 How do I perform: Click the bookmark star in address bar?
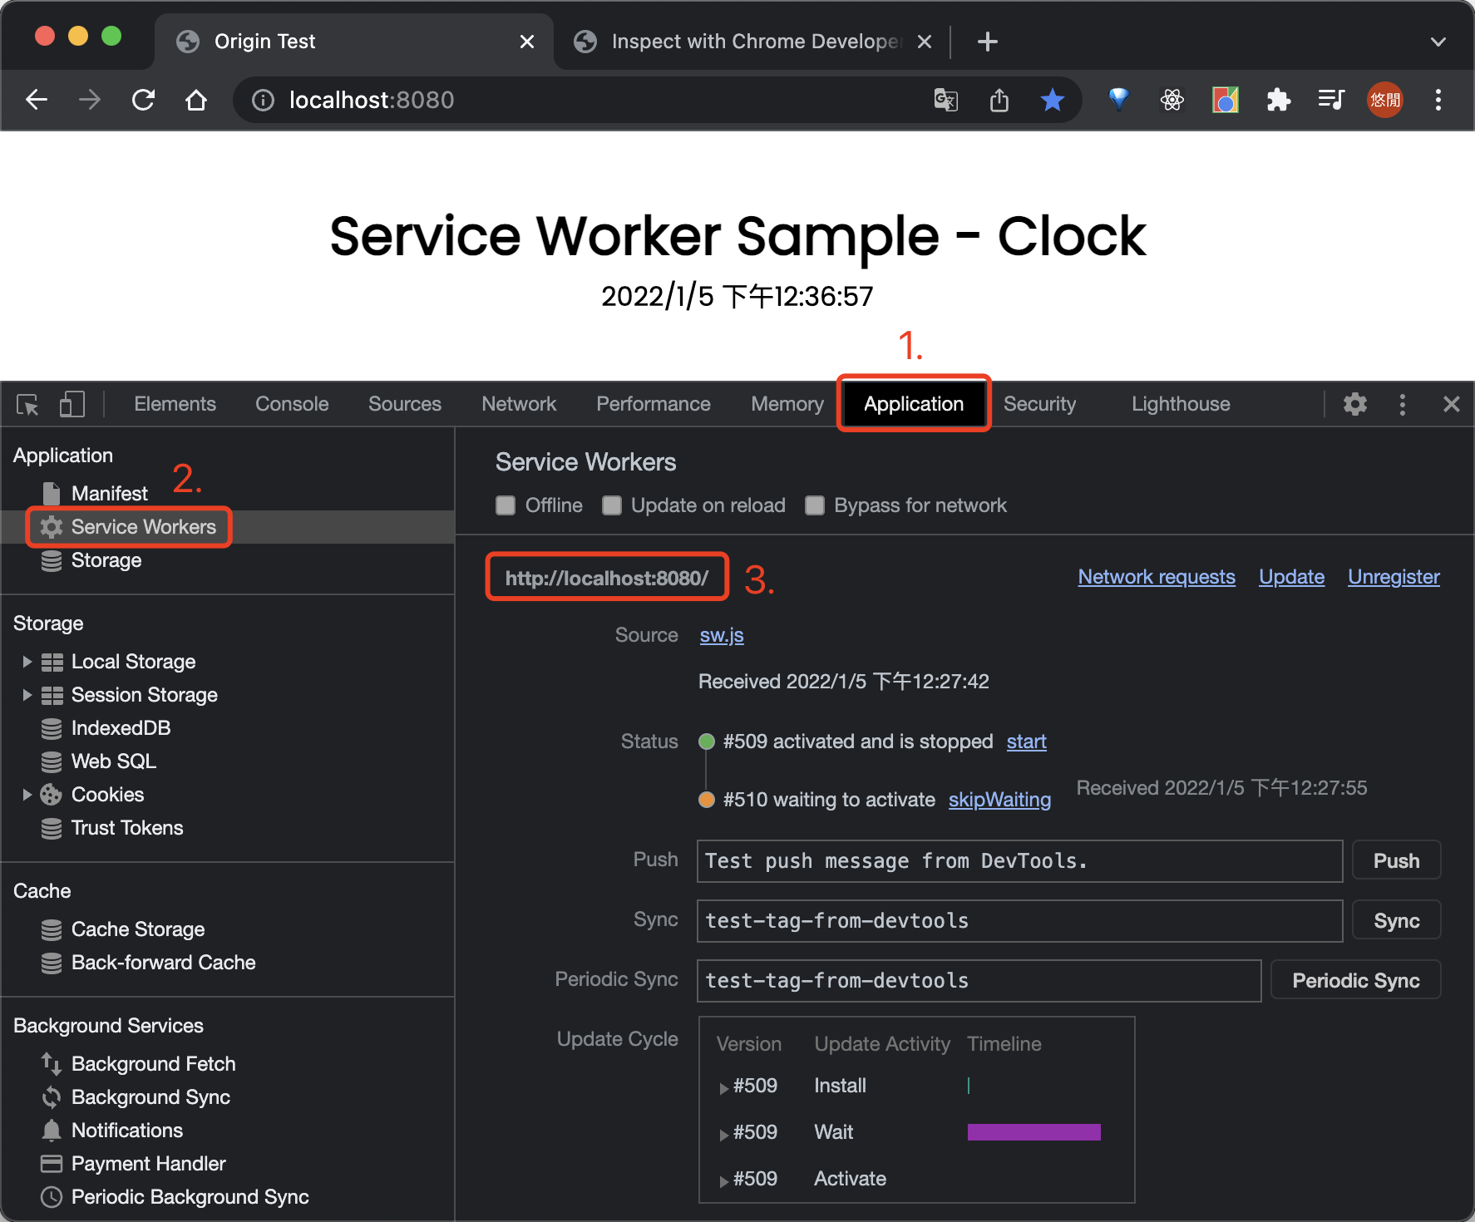pos(1052,100)
